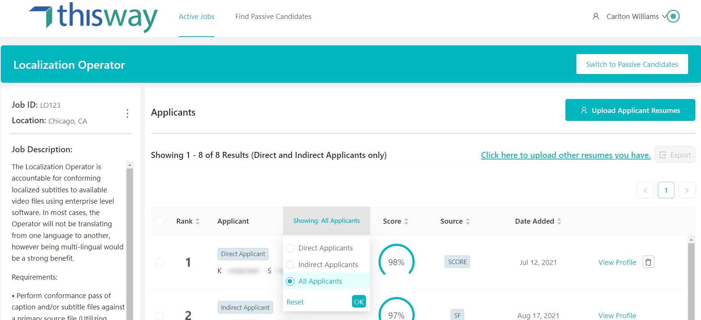Expand the Carlton Williams account dropdown

664,17
